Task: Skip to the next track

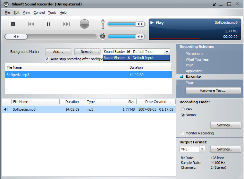Action: tap(66, 24)
